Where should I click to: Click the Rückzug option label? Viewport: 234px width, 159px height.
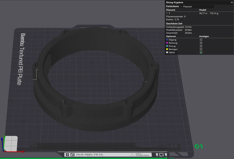tap(173, 43)
